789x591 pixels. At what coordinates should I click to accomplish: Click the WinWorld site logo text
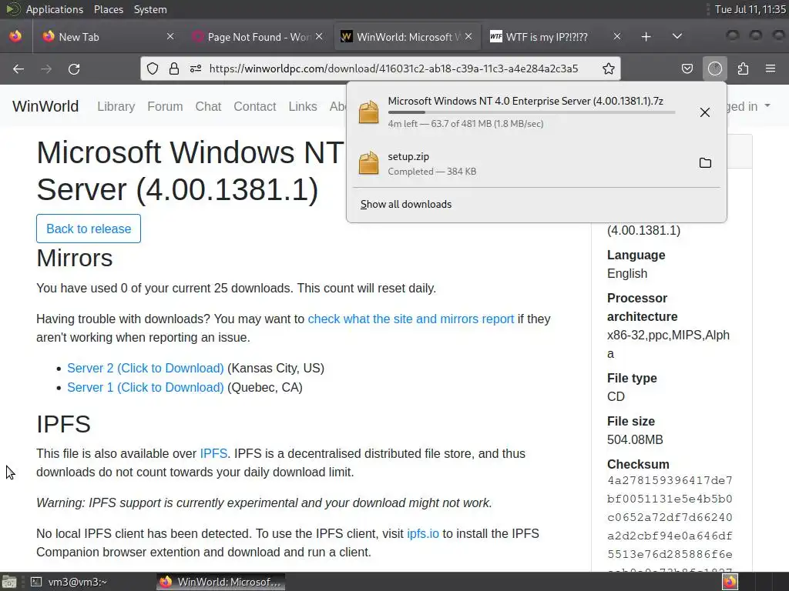coord(45,106)
